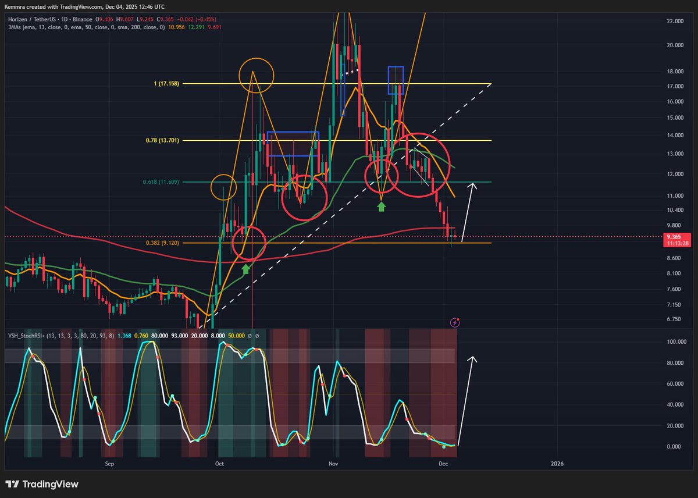Click the 12.000 price axis label
698x498 pixels.
(676, 174)
